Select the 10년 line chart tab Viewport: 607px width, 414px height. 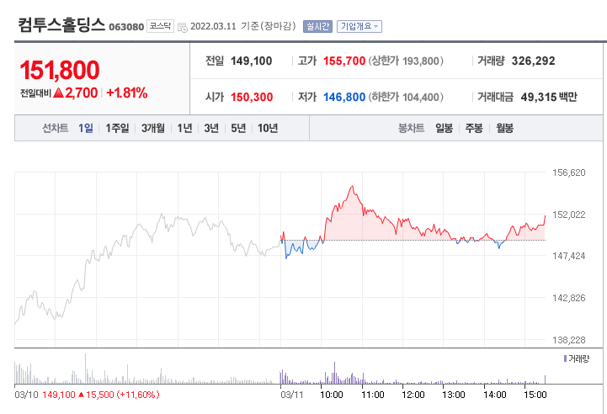(x=268, y=128)
